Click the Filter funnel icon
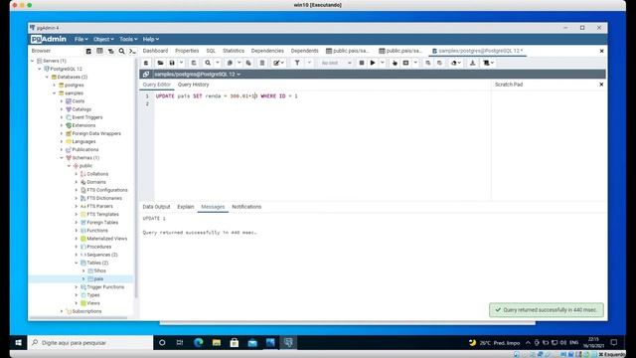The height and width of the screenshot is (358, 636). [x=297, y=63]
